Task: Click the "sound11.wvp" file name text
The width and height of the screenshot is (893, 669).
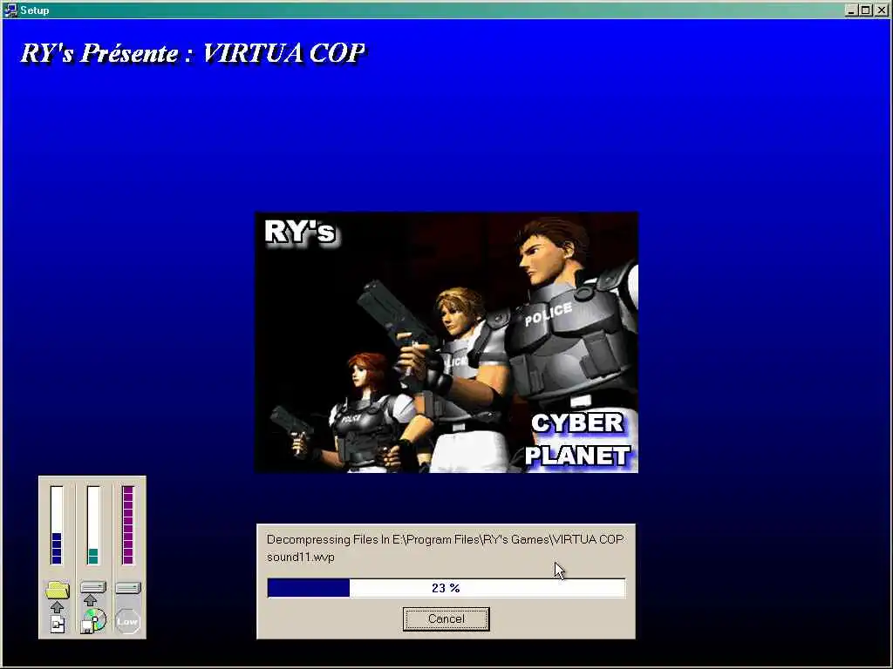Action: (x=301, y=557)
